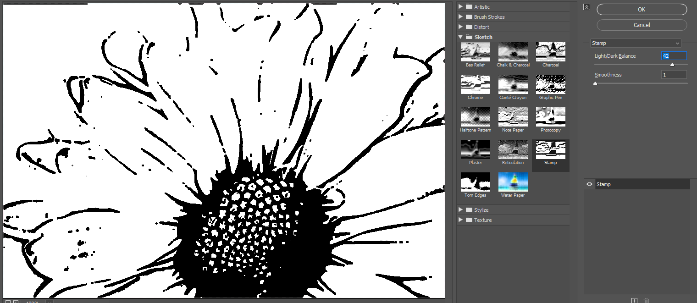Click the Light/Dark Balance slider handle
The image size is (697, 303).
pos(672,65)
